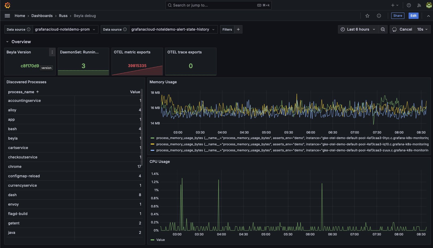The width and height of the screenshot is (433, 248).
Task: Zoom out the time range
Action: [383, 29]
